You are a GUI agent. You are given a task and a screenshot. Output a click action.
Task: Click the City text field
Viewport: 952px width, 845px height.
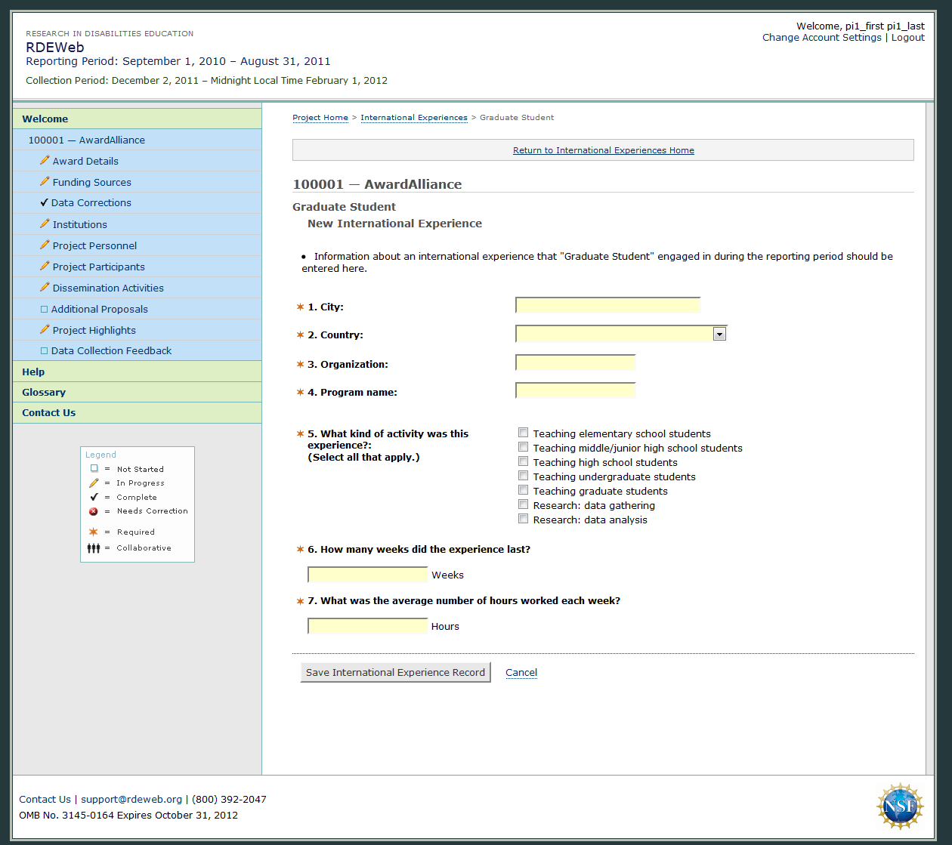607,305
